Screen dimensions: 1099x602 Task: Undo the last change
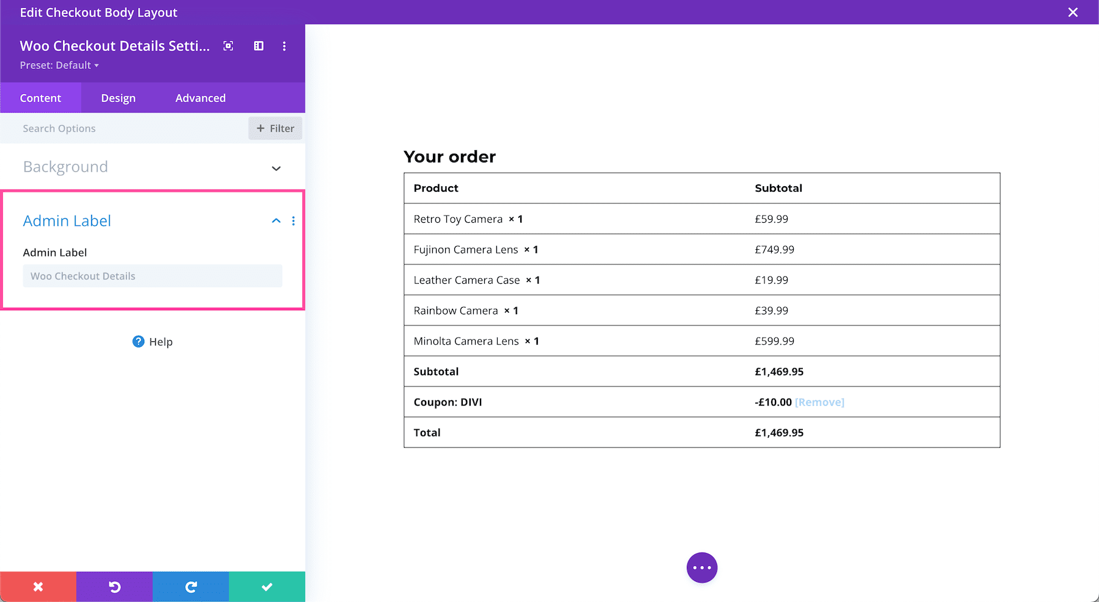point(114,586)
